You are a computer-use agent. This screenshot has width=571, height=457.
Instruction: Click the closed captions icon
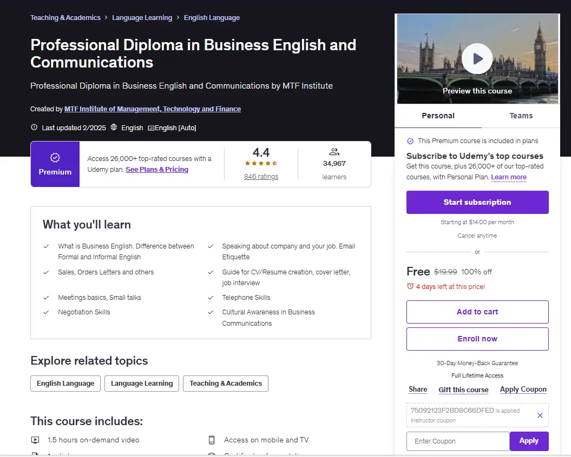151,128
